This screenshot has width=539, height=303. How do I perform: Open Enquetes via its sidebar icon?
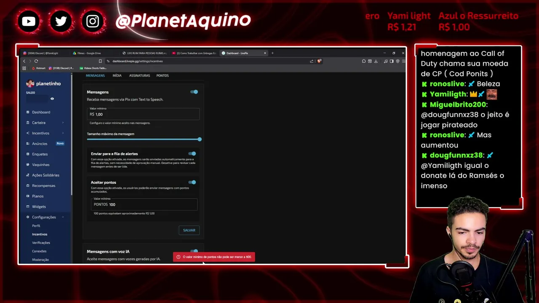[x=28, y=154]
